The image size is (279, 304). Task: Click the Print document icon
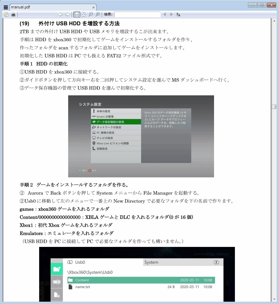(13, 14)
